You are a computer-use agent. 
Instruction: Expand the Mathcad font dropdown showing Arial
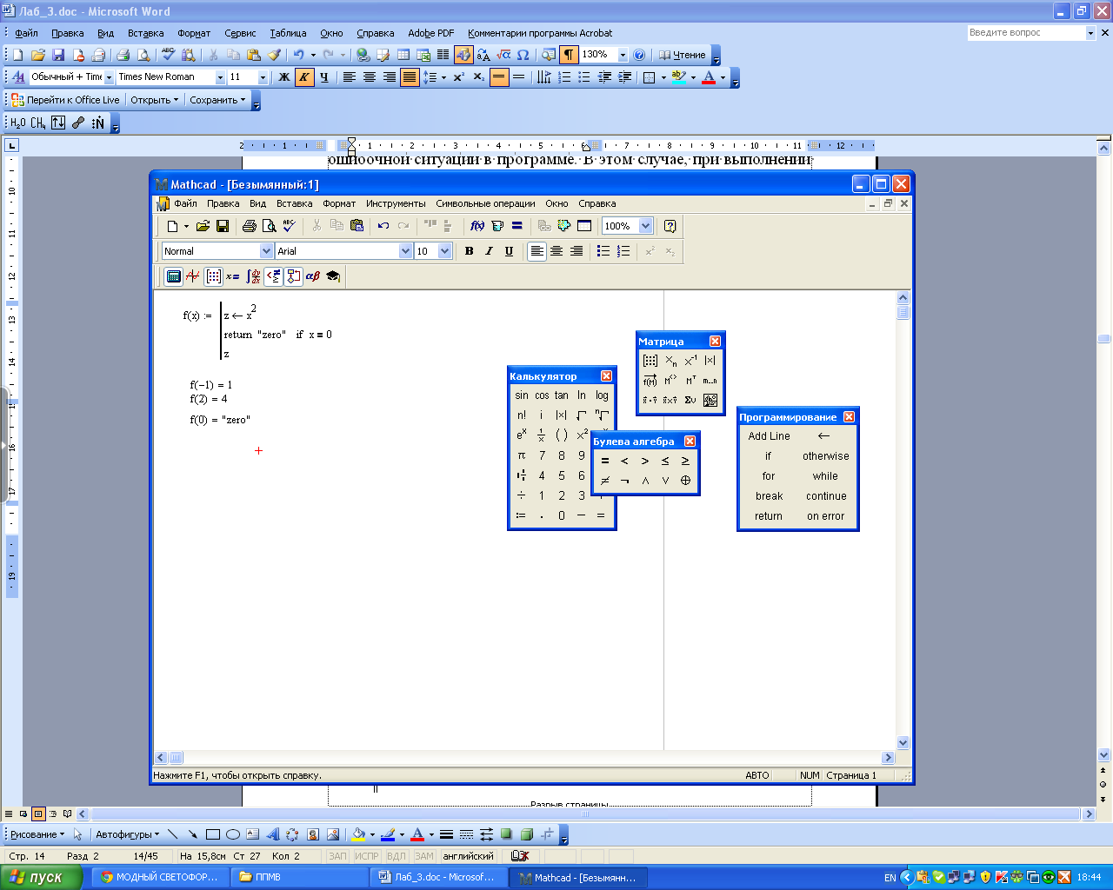(x=405, y=251)
